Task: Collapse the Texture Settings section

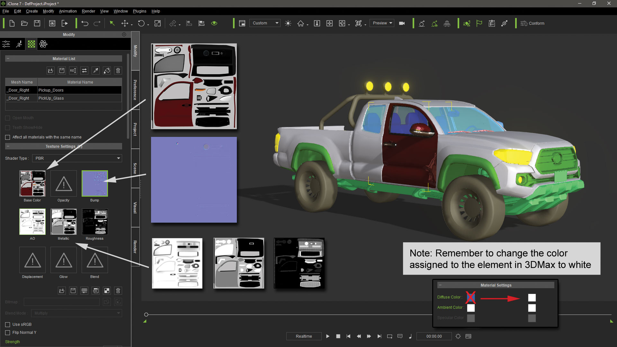Action: coord(8,146)
